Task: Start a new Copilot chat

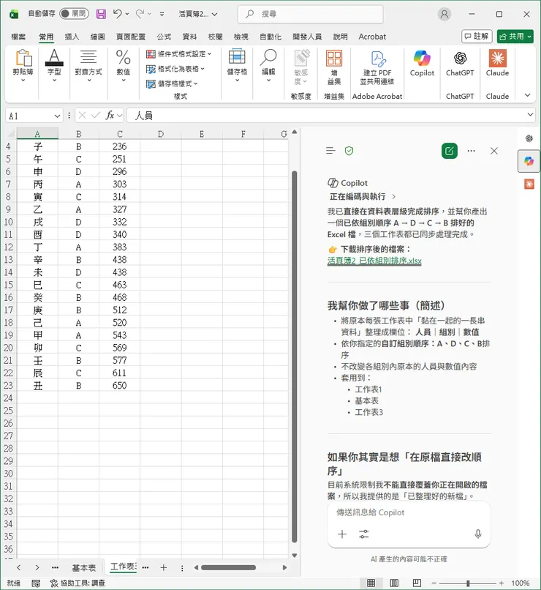Action: [450, 151]
